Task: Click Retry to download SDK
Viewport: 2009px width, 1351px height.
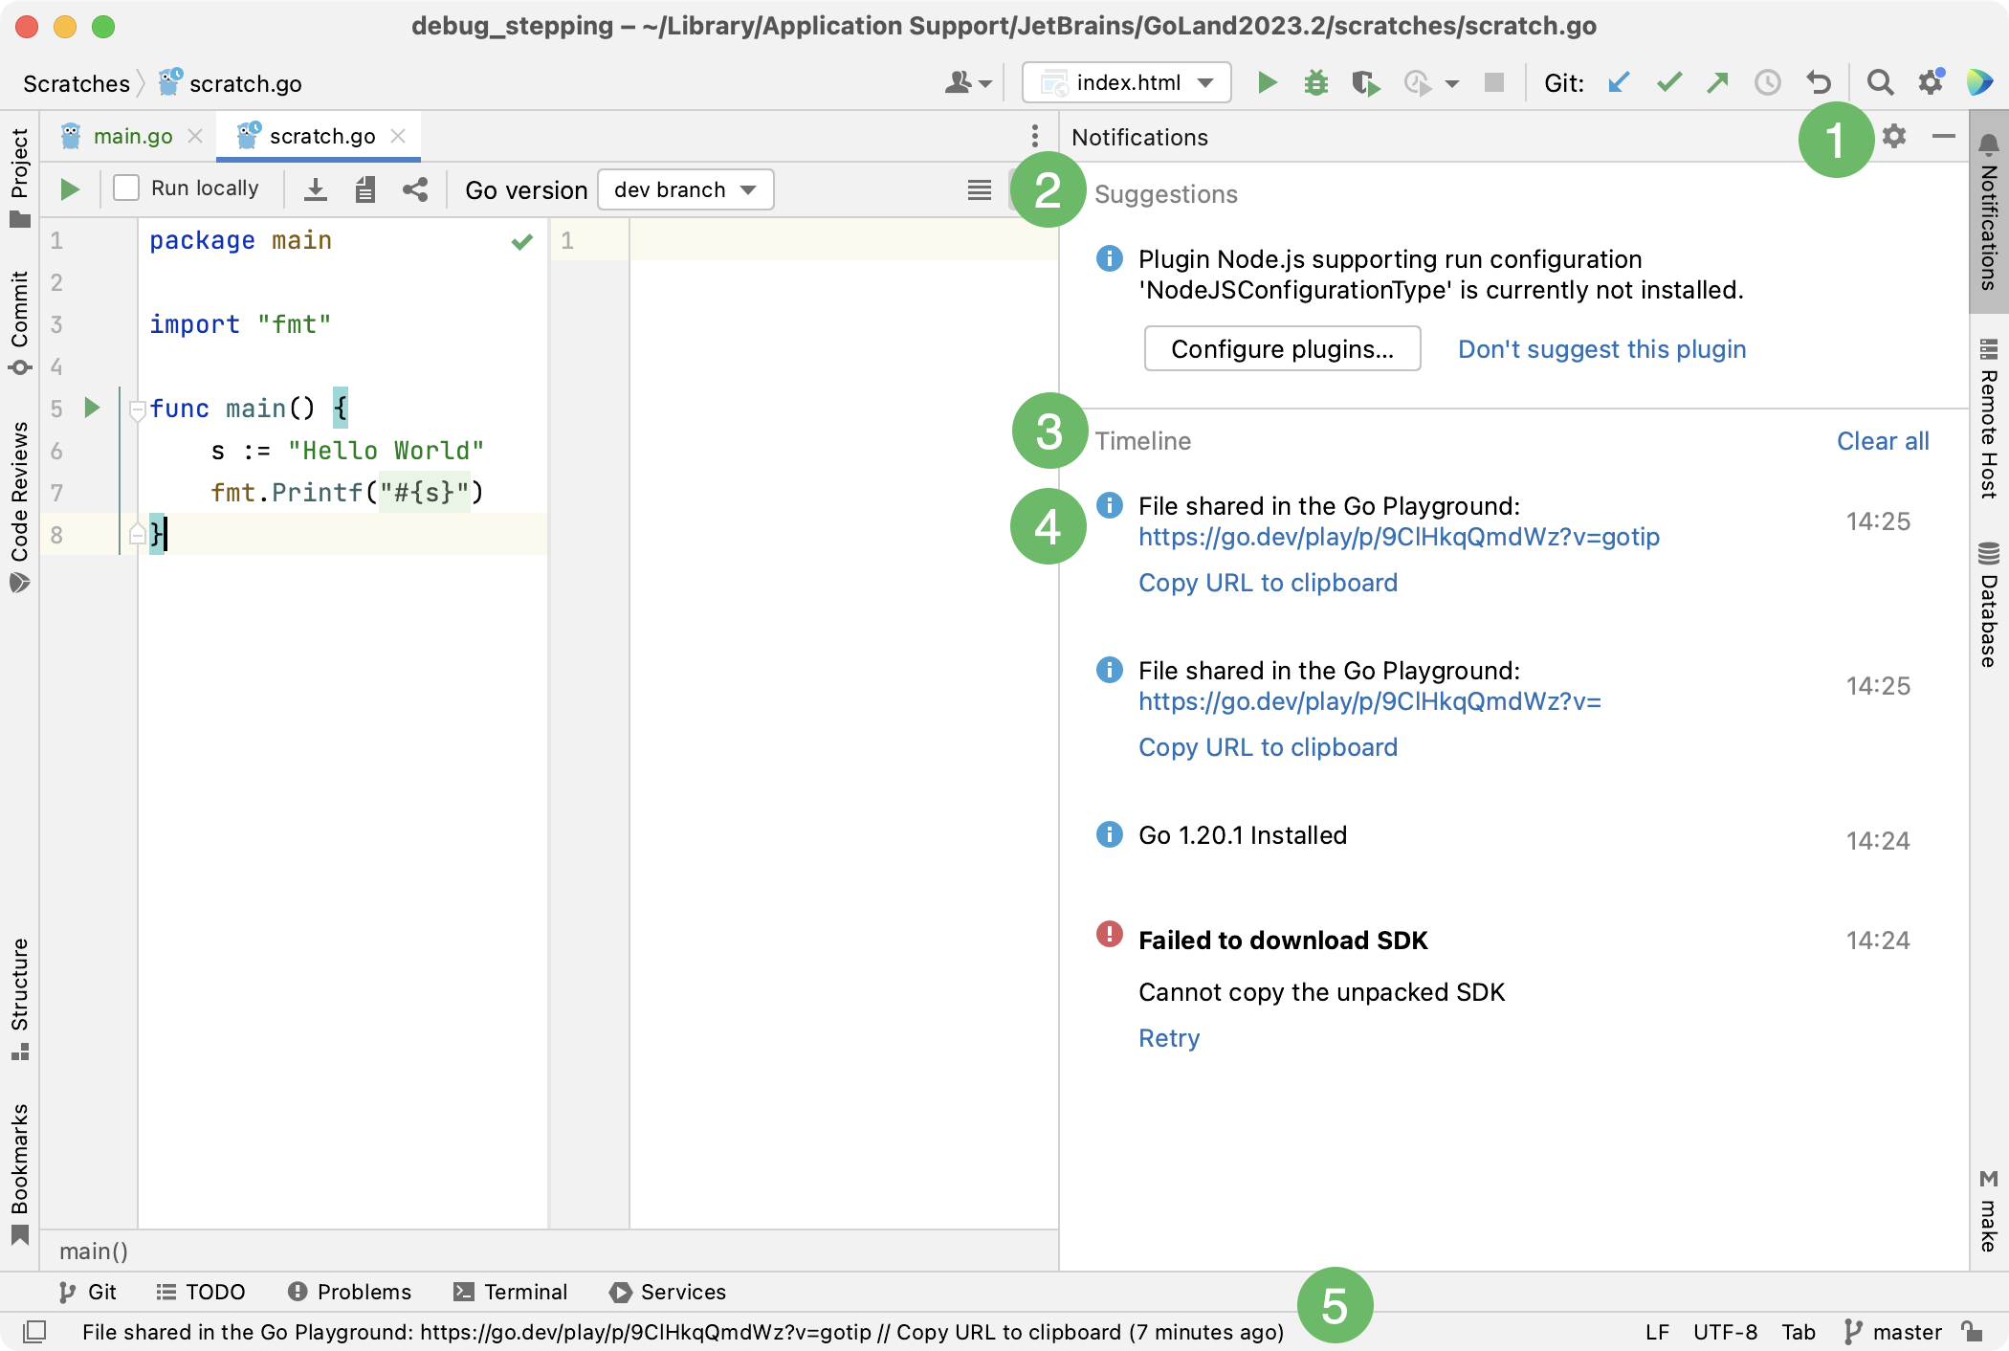Action: tap(1170, 1037)
